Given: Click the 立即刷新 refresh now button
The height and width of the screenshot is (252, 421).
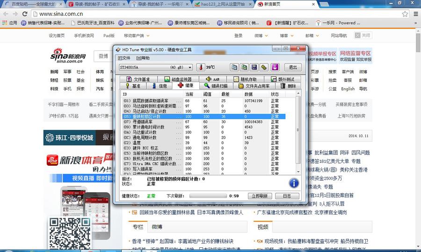Looking at the screenshot, I should pyautogui.click(x=260, y=196).
